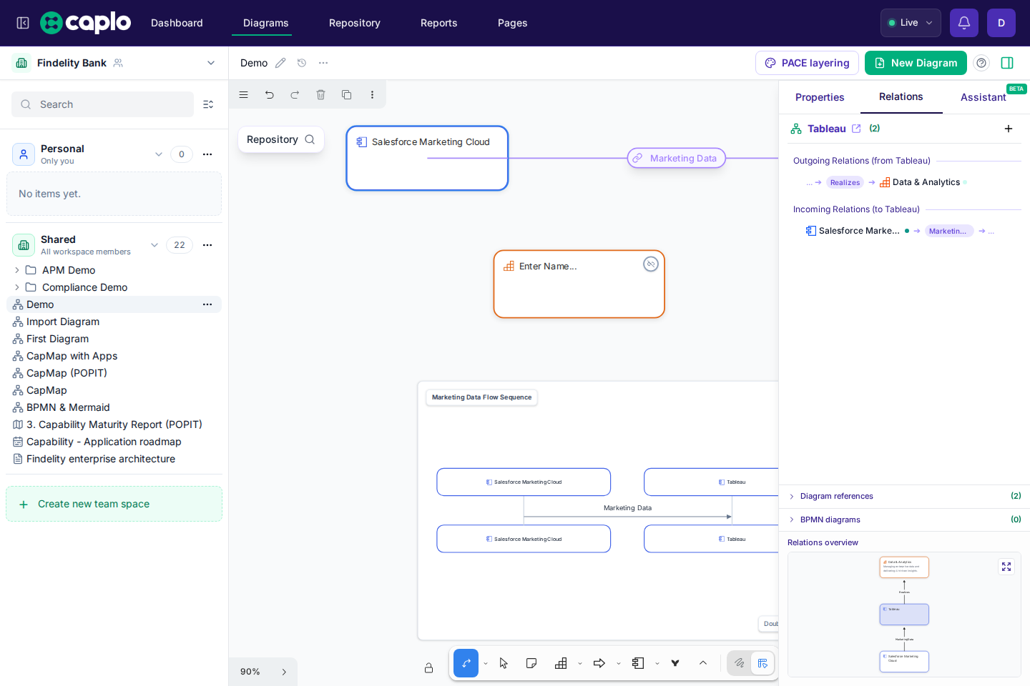The height and width of the screenshot is (686, 1030).
Task: Open capability shape variants dropdown
Action: tap(580, 664)
